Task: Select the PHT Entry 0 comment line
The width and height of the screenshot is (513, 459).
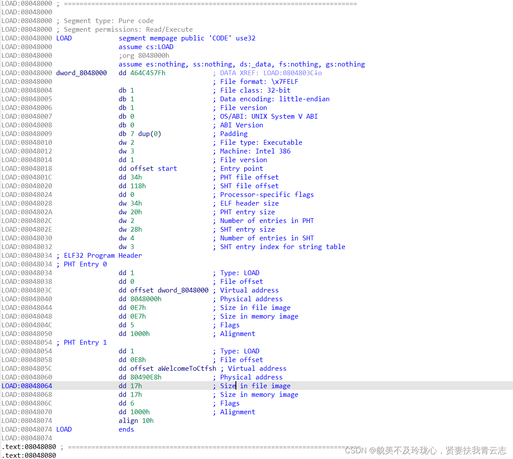Action: point(86,264)
